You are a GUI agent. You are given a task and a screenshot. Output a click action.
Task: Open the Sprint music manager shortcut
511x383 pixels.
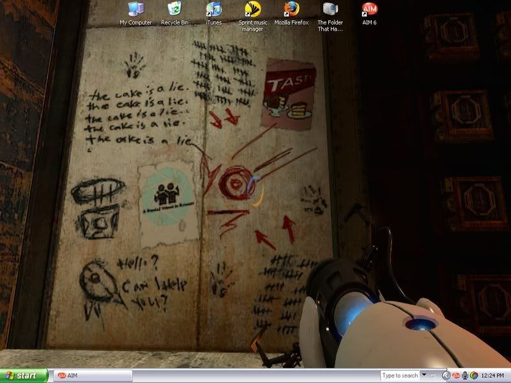pos(252,17)
